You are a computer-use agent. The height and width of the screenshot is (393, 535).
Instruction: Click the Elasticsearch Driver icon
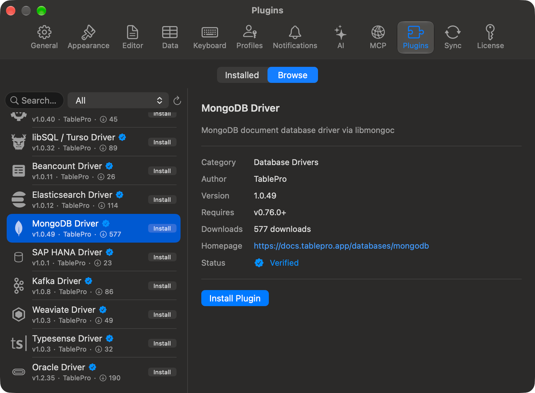19,200
